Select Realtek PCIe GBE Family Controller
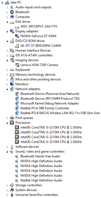The image size is (101, 198). [45, 108]
